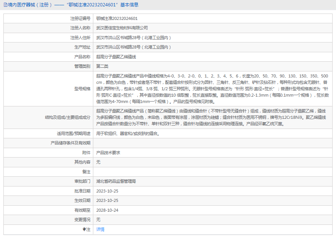
Task: Click the 生产地址 label
Action: click(82, 47)
